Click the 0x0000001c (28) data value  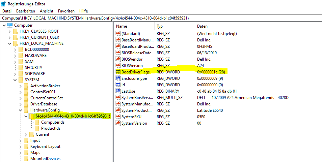tap(211, 72)
